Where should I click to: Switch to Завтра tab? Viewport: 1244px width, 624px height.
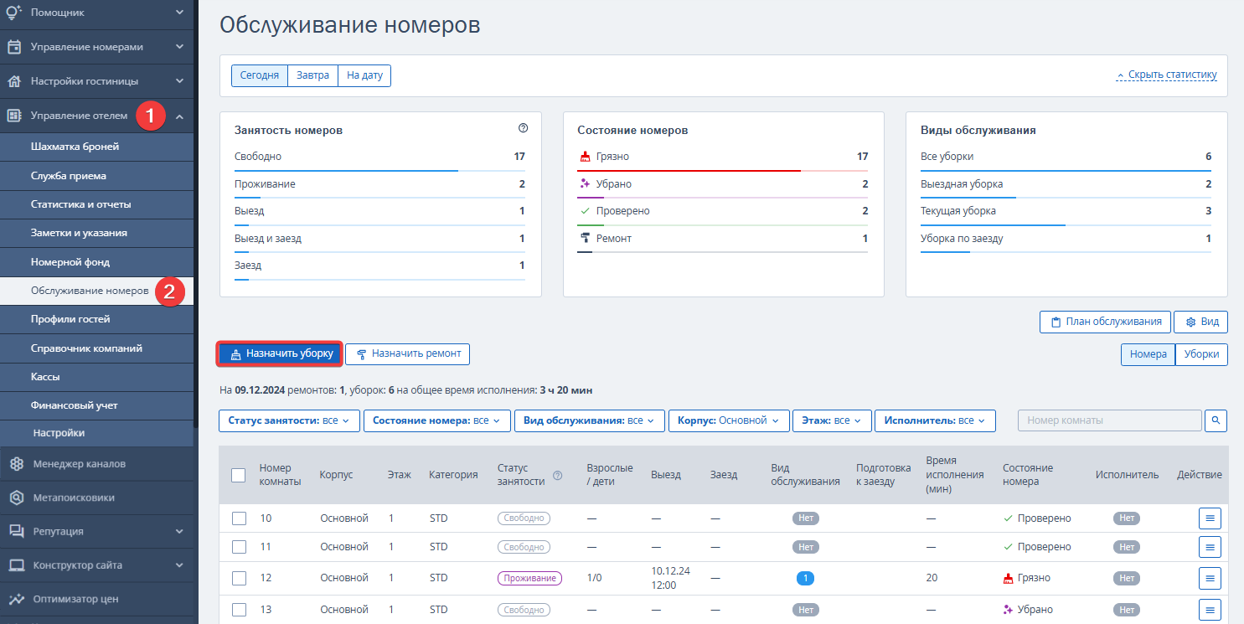tap(312, 75)
